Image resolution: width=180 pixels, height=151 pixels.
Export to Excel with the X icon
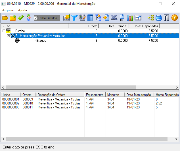click(x=114, y=18)
